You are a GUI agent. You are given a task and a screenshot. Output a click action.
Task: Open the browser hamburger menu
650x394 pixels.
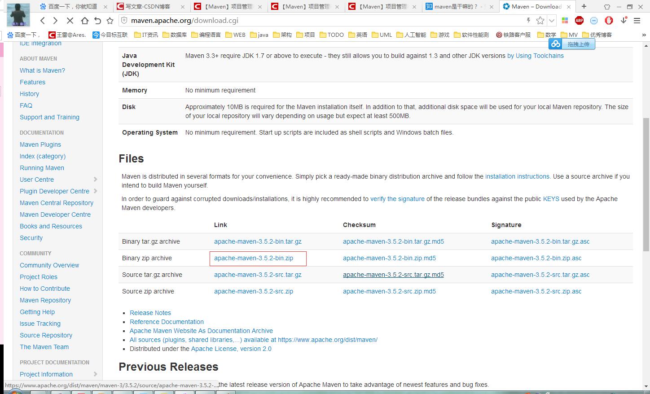tap(637, 21)
